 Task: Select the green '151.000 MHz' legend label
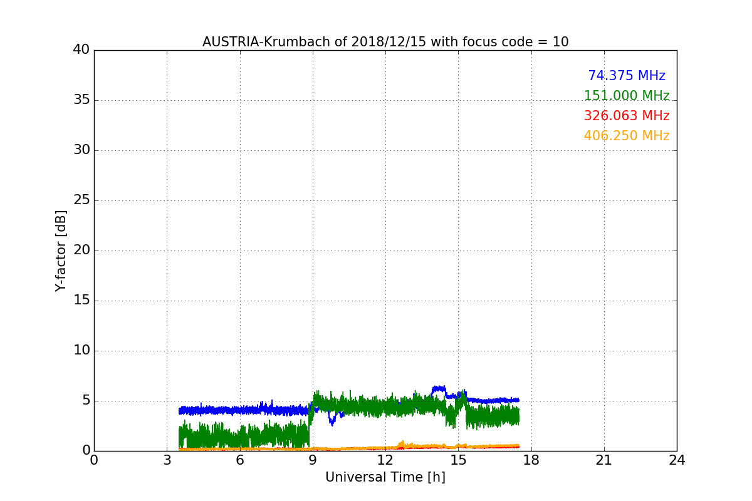pos(627,96)
